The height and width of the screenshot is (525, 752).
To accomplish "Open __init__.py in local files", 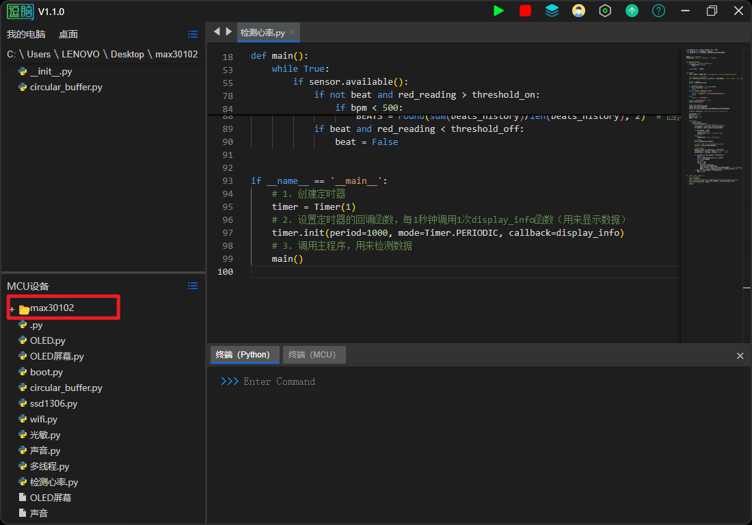I will coord(51,72).
